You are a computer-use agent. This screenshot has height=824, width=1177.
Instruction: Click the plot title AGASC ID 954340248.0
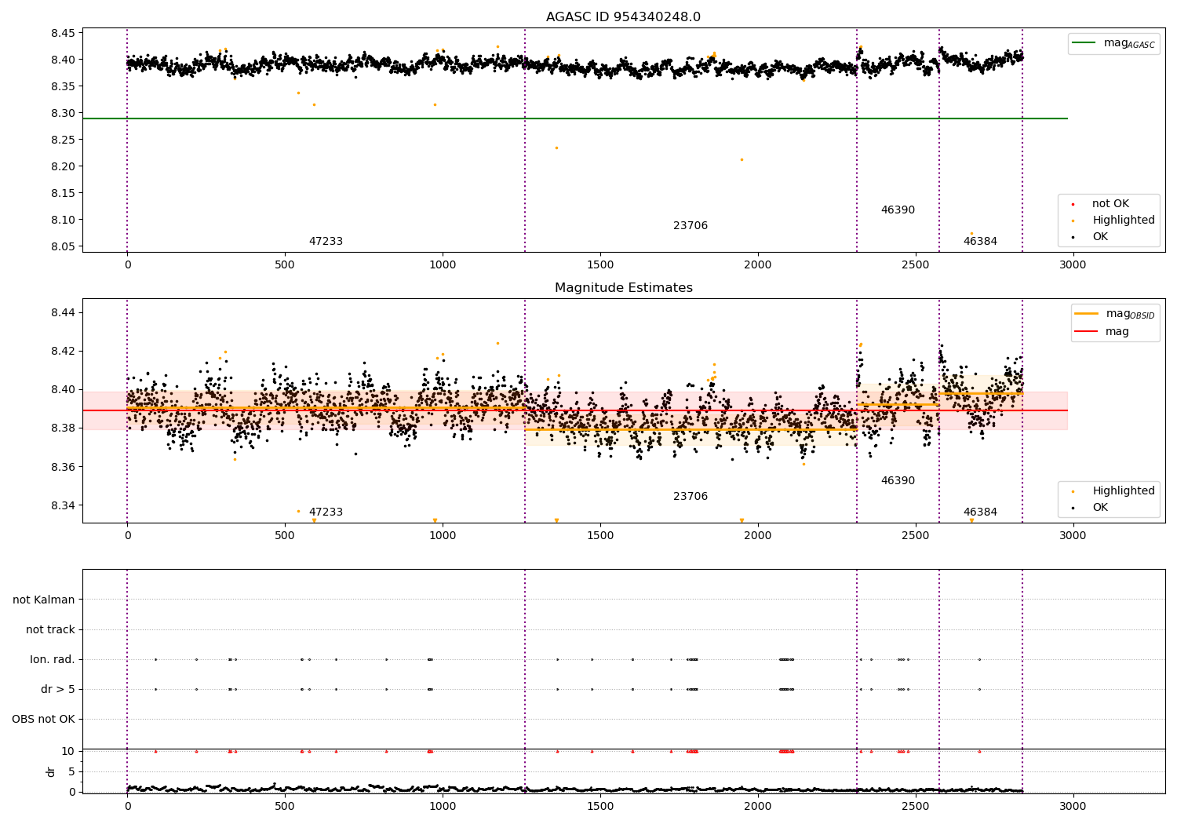tap(623, 17)
